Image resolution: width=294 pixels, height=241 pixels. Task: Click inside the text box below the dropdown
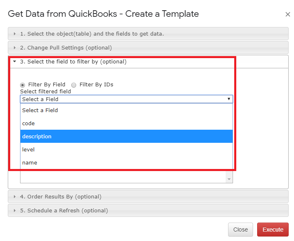123,177
